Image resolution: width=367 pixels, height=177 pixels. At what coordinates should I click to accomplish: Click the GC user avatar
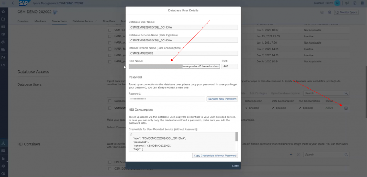pos(337,3)
